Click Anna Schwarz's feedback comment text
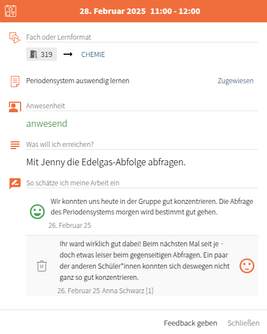267x334 pixels. [x=144, y=260]
